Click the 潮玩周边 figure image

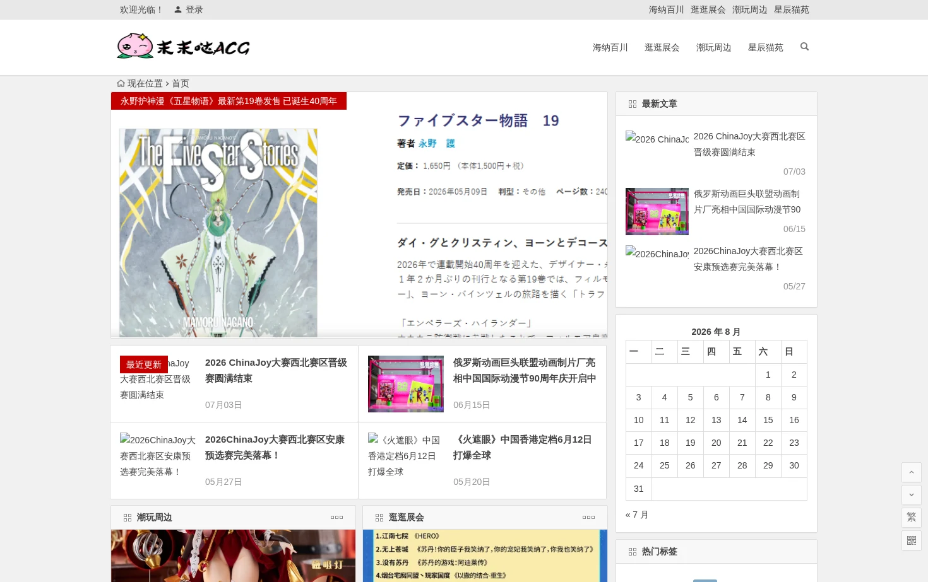(233, 556)
